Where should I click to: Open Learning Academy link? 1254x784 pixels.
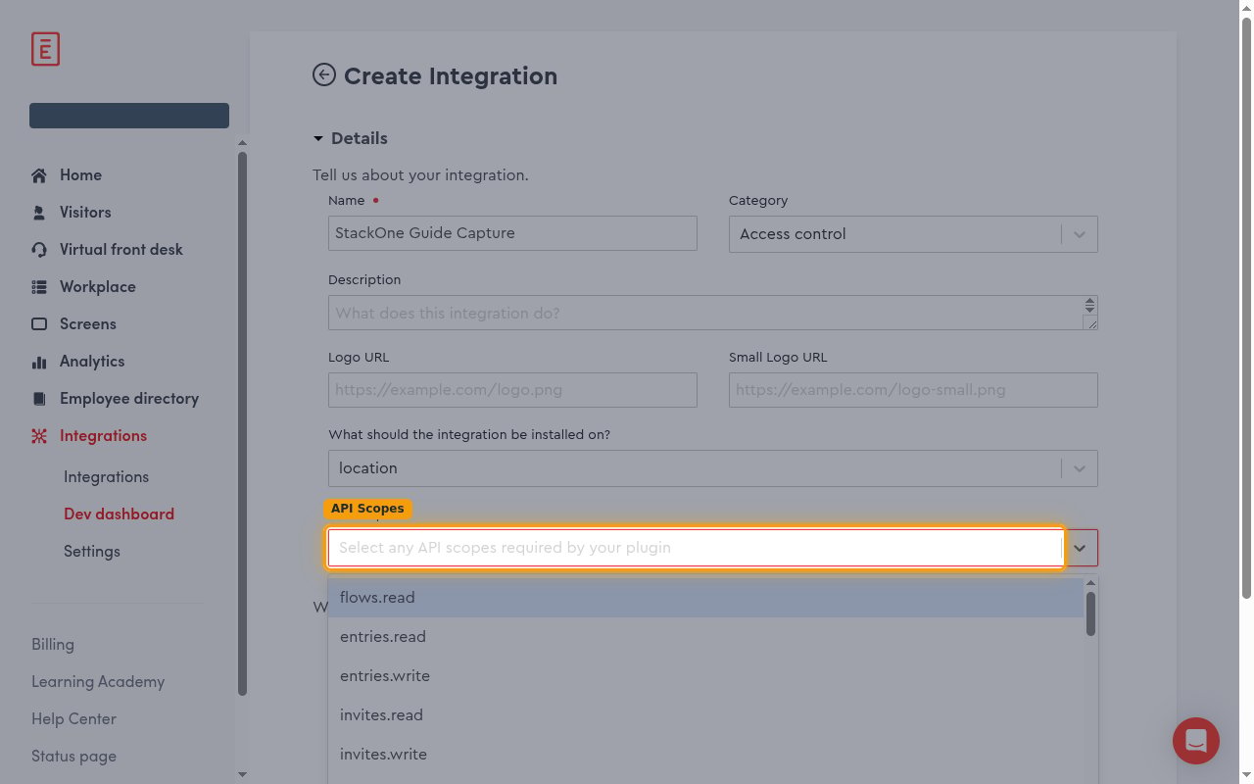[x=98, y=682]
